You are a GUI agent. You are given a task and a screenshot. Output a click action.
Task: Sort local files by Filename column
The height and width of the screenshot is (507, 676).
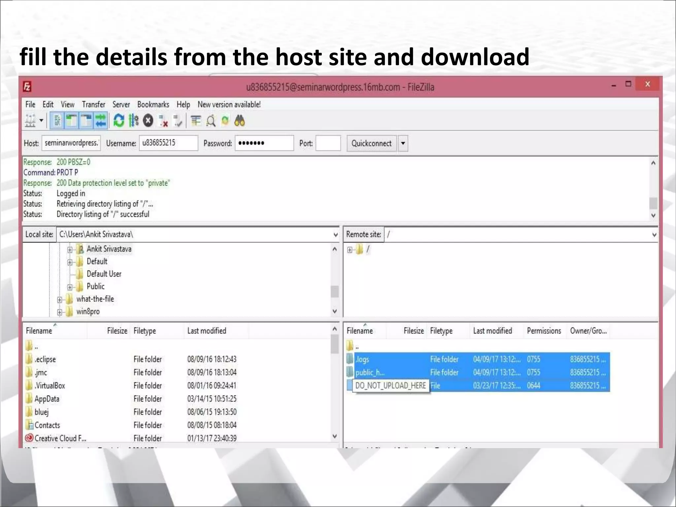click(55, 331)
